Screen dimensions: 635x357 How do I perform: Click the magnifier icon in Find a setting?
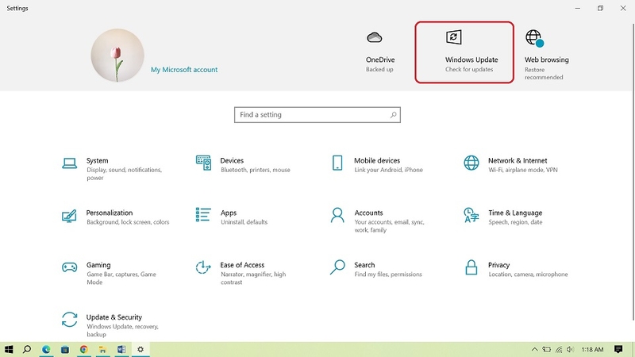[393, 115]
